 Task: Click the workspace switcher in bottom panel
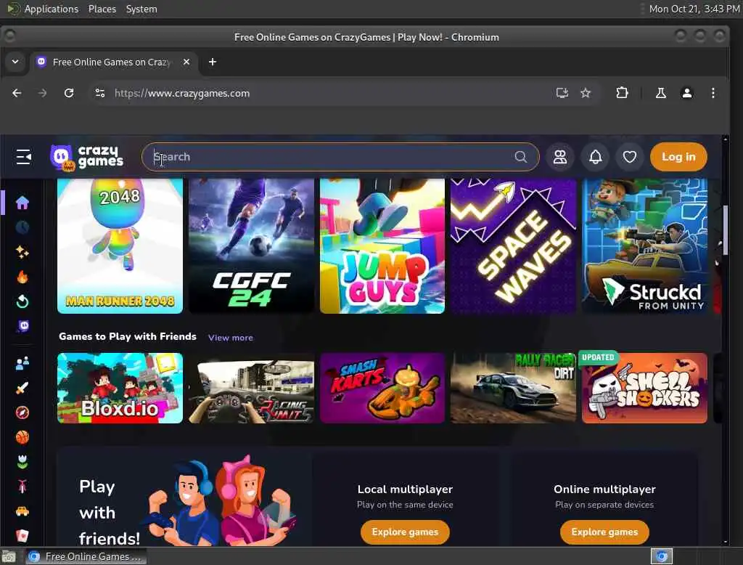[x=662, y=556]
